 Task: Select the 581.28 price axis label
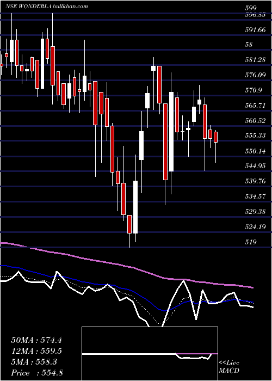point(255,60)
